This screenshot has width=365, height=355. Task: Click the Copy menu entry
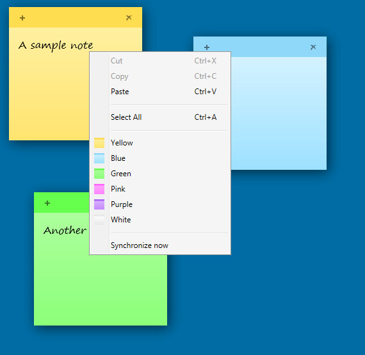160,76
